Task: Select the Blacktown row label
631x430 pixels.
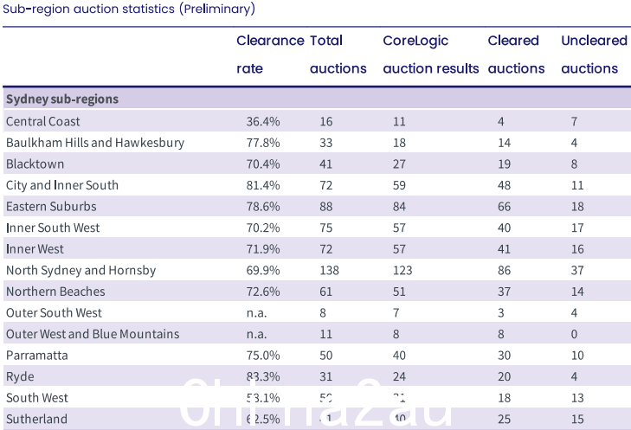Action: (x=35, y=164)
